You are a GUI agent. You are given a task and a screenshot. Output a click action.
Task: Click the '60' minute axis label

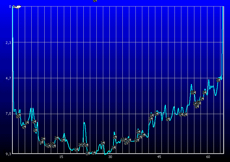coord(208,157)
